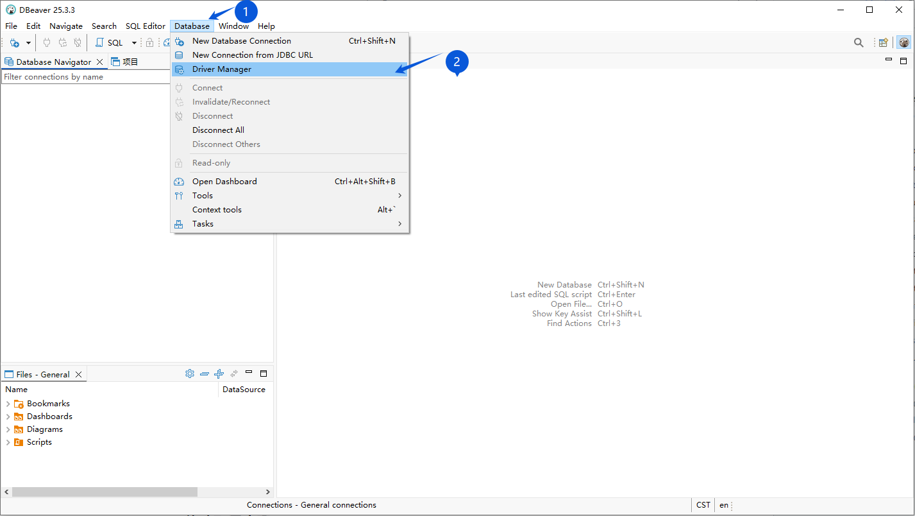Switch to the 项目 tab

point(125,62)
